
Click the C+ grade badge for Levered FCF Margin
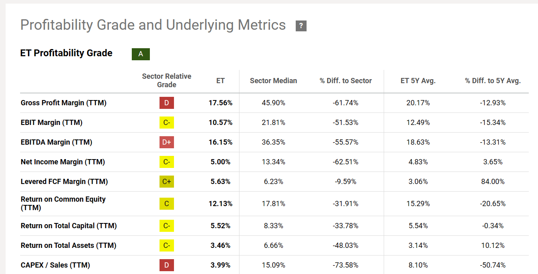[167, 182]
